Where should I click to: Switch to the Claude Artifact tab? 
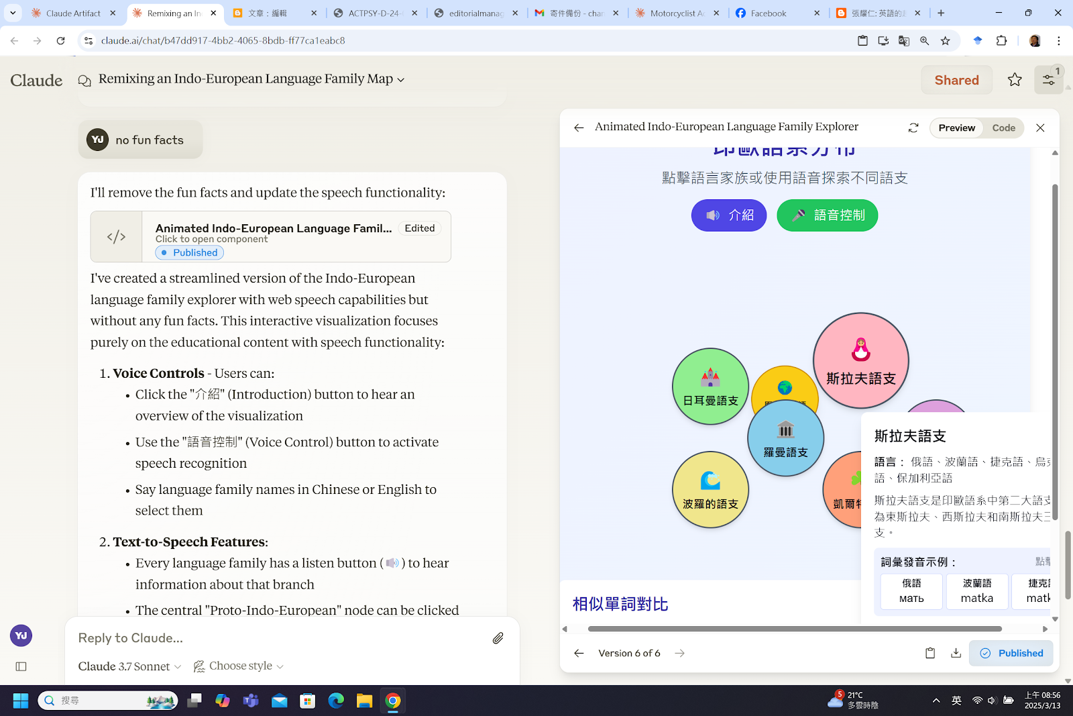point(74,13)
